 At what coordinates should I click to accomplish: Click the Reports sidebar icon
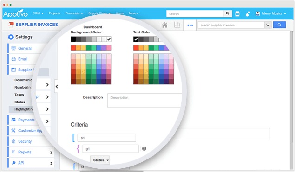[x=13, y=152]
